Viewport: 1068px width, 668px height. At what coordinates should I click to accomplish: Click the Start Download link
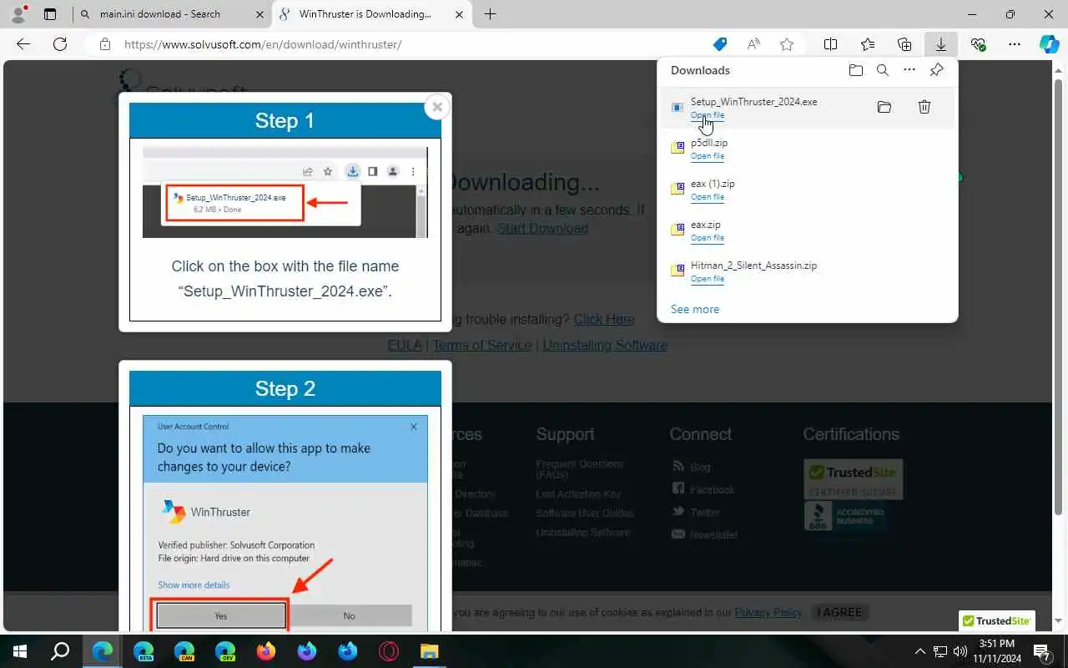[543, 228]
